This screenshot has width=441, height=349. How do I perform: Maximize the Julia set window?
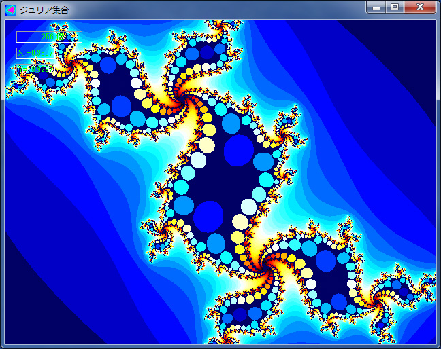point(395,7)
